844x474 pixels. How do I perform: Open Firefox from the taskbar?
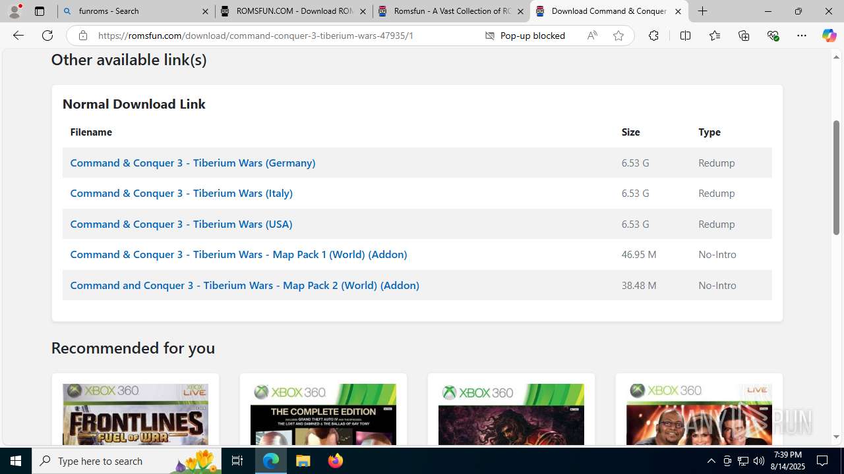click(x=335, y=461)
